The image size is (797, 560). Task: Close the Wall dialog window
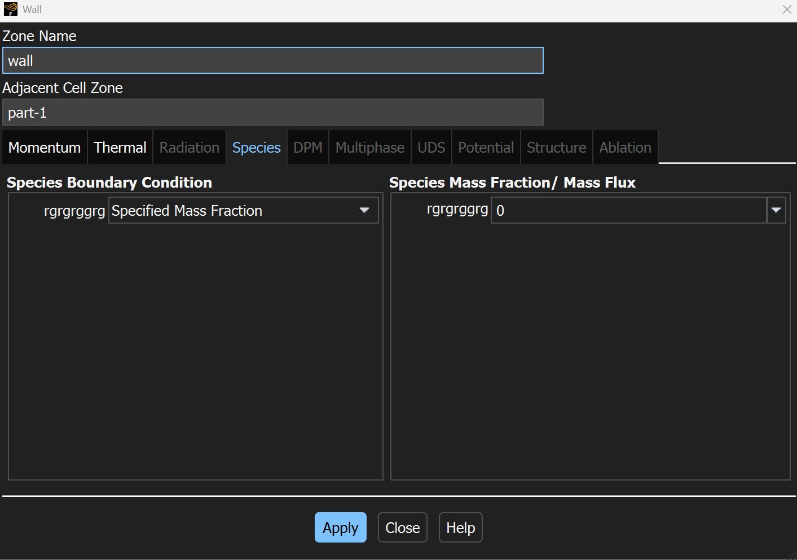[x=787, y=10]
